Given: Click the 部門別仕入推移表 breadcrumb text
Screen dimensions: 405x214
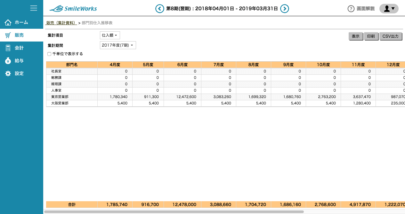Looking at the screenshot, I should [x=97, y=23].
